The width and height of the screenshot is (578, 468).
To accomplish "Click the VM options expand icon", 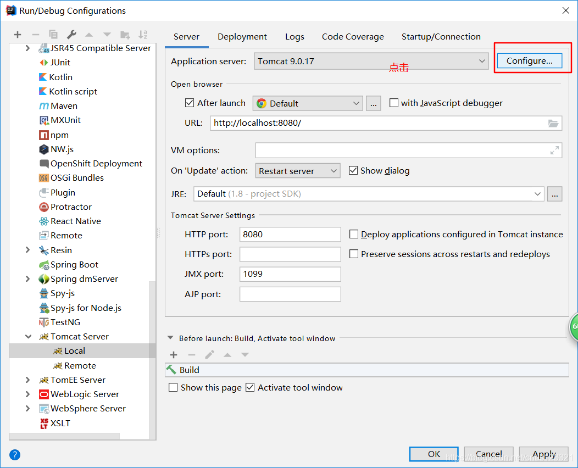I will point(554,151).
